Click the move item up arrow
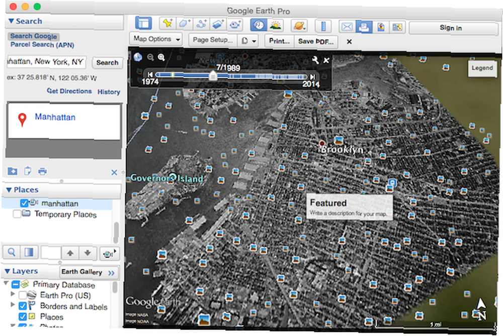The height and width of the screenshot is (336, 503). [x=70, y=253]
